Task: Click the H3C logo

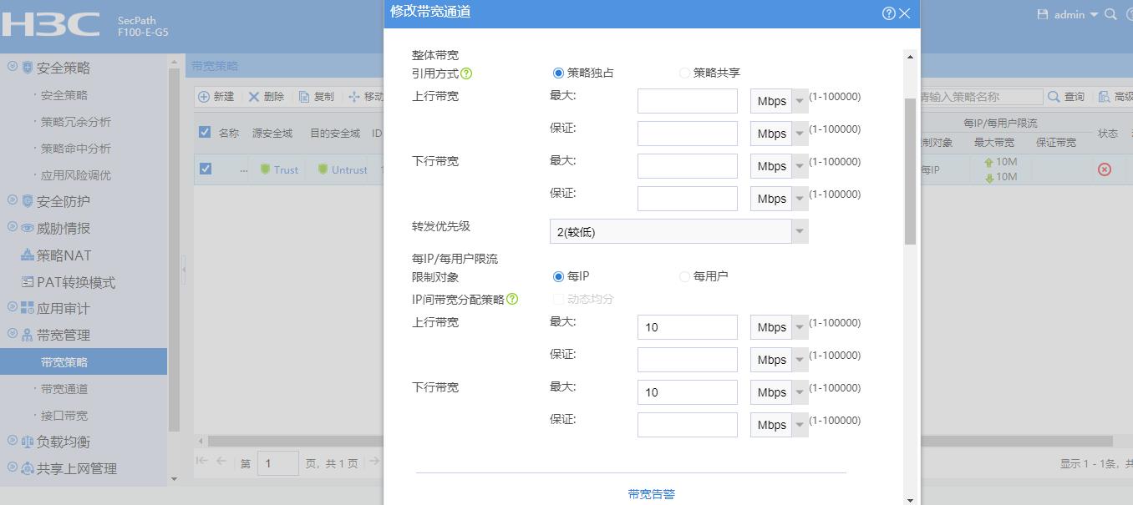Action: click(x=51, y=23)
